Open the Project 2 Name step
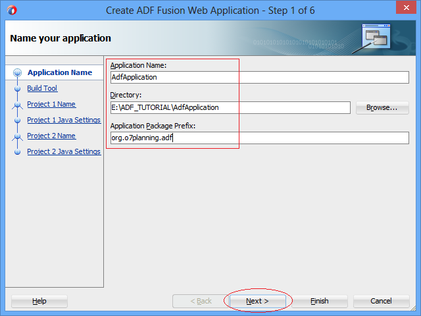421x316 pixels. tap(51, 136)
